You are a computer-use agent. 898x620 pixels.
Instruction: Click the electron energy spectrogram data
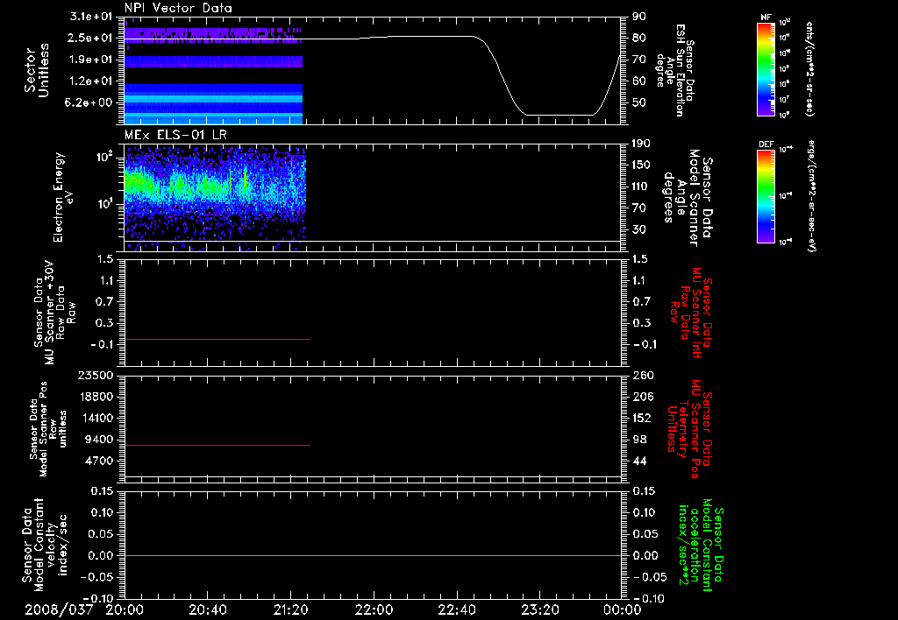(x=216, y=198)
